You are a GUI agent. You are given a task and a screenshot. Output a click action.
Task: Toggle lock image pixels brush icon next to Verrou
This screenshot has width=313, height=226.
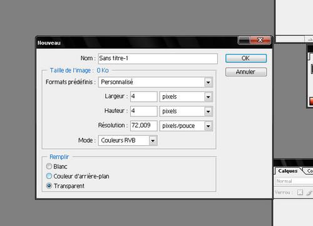click(309, 192)
